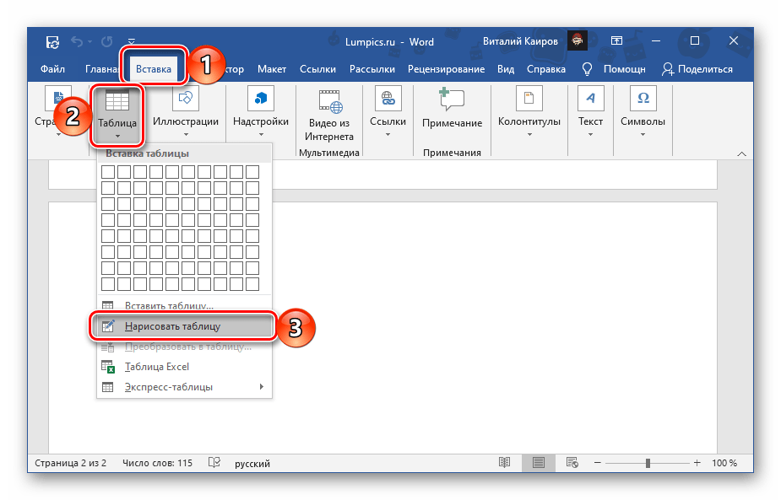Open the Надстройки add-ins dropdown
Screen dimensions: 781x500
tap(261, 112)
